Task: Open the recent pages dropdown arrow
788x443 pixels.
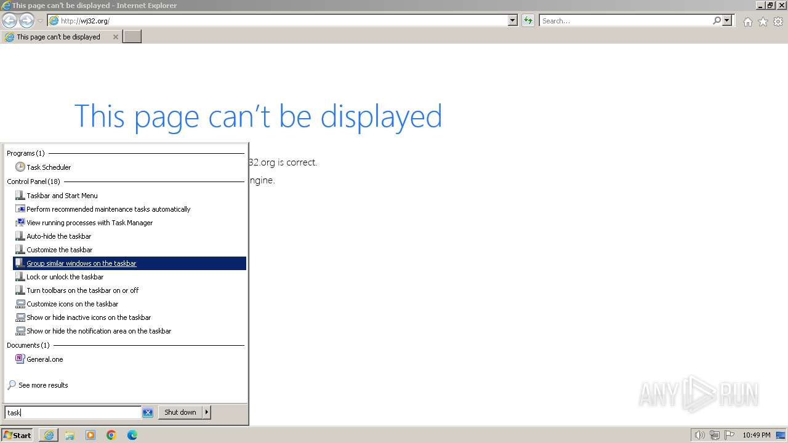Action: point(40,21)
